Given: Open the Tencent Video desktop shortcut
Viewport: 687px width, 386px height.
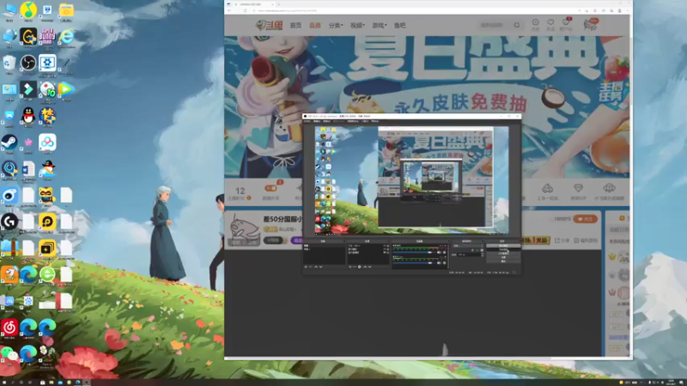Looking at the screenshot, I should pyautogui.click(x=66, y=89).
